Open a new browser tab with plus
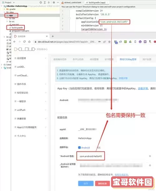 pyautogui.click(x=53, y=36)
